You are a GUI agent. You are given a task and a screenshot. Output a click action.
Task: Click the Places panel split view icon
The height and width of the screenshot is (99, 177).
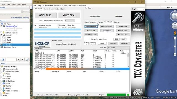3,60
